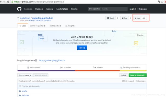166x97 pixels.
Task: Switch to the Pull requests tab
Action: tap(38, 26)
